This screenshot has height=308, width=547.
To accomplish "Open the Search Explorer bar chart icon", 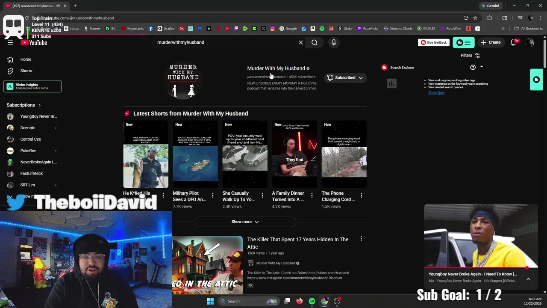I will [x=391, y=83].
